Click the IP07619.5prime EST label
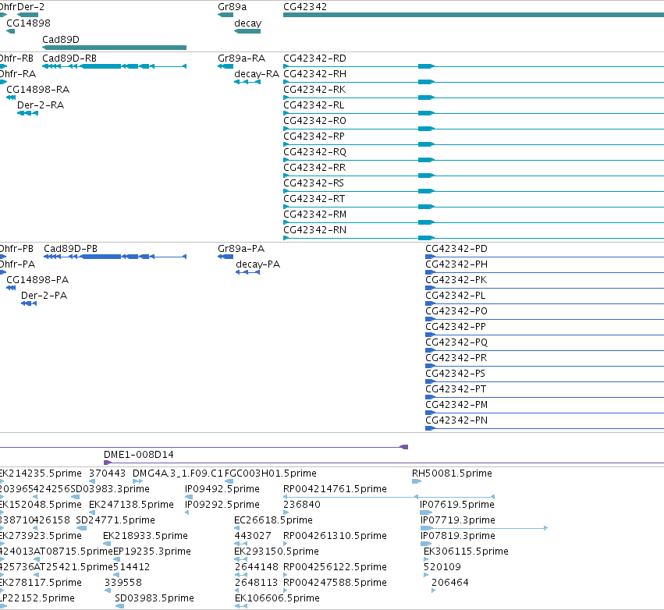Image resolution: width=664 pixels, height=610 pixels. coord(457,505)
